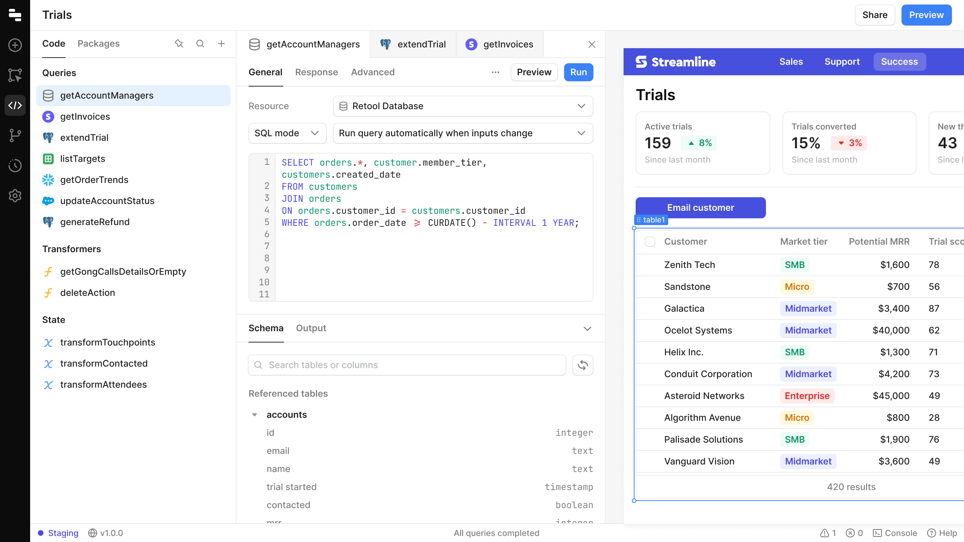Switch to the Output tab
Screen dimensions: 964x542
pos(311,328)
